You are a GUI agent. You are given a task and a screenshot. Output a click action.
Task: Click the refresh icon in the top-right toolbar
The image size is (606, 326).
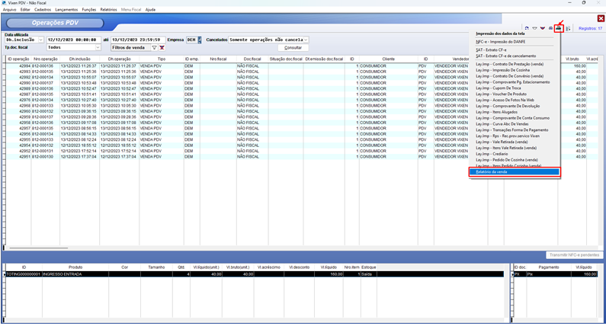[527, 28]
